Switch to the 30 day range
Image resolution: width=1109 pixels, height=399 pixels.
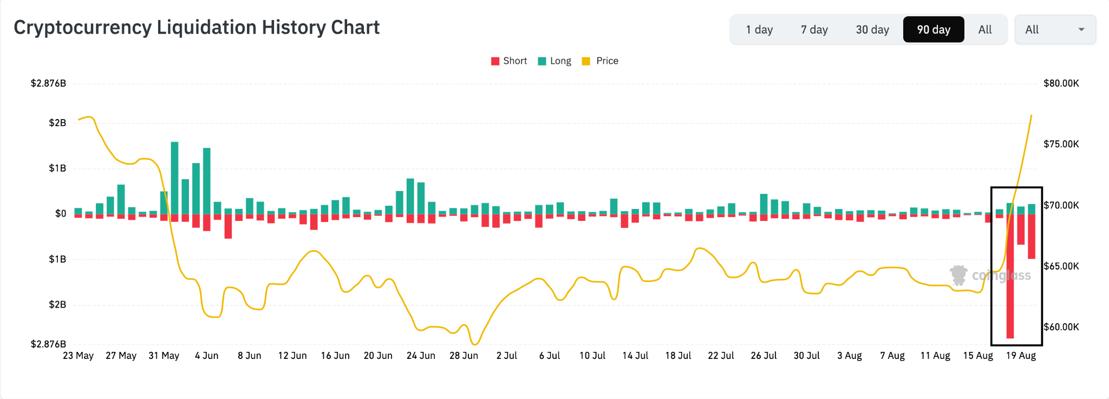pyautogui.click(x=872, y=30)
